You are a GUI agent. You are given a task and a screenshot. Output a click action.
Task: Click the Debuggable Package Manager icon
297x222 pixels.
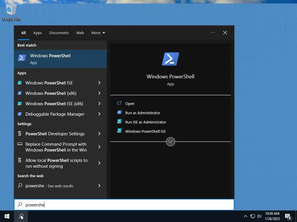click(20, 114)
